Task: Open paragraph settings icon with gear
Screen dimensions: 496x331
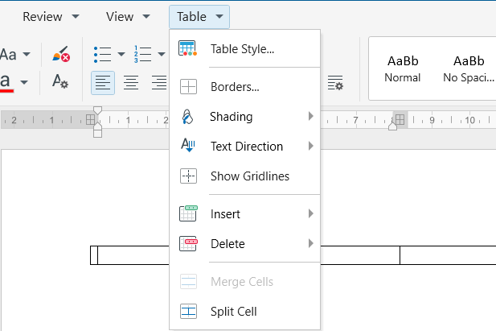Action: click(335, 83)
